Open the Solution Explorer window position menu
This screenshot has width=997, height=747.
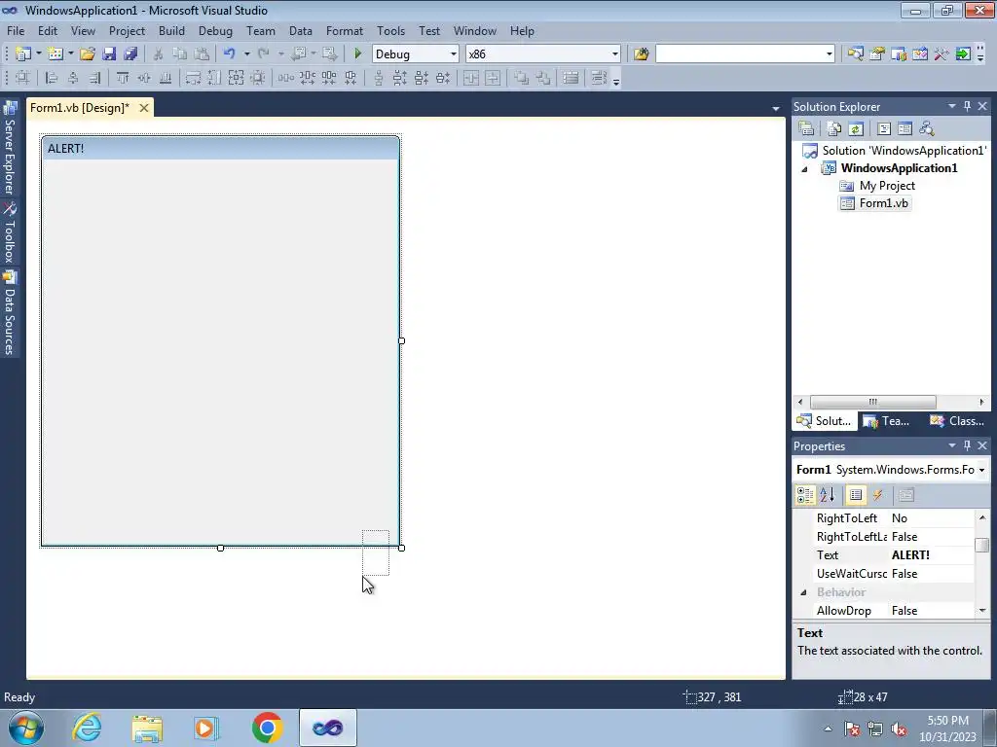coord(952,106)
